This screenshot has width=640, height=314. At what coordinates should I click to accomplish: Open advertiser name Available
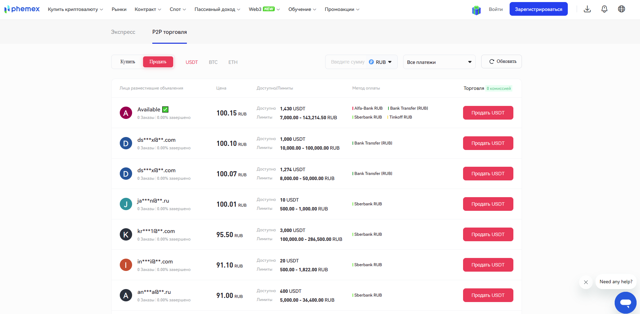(x=149, y=109)
